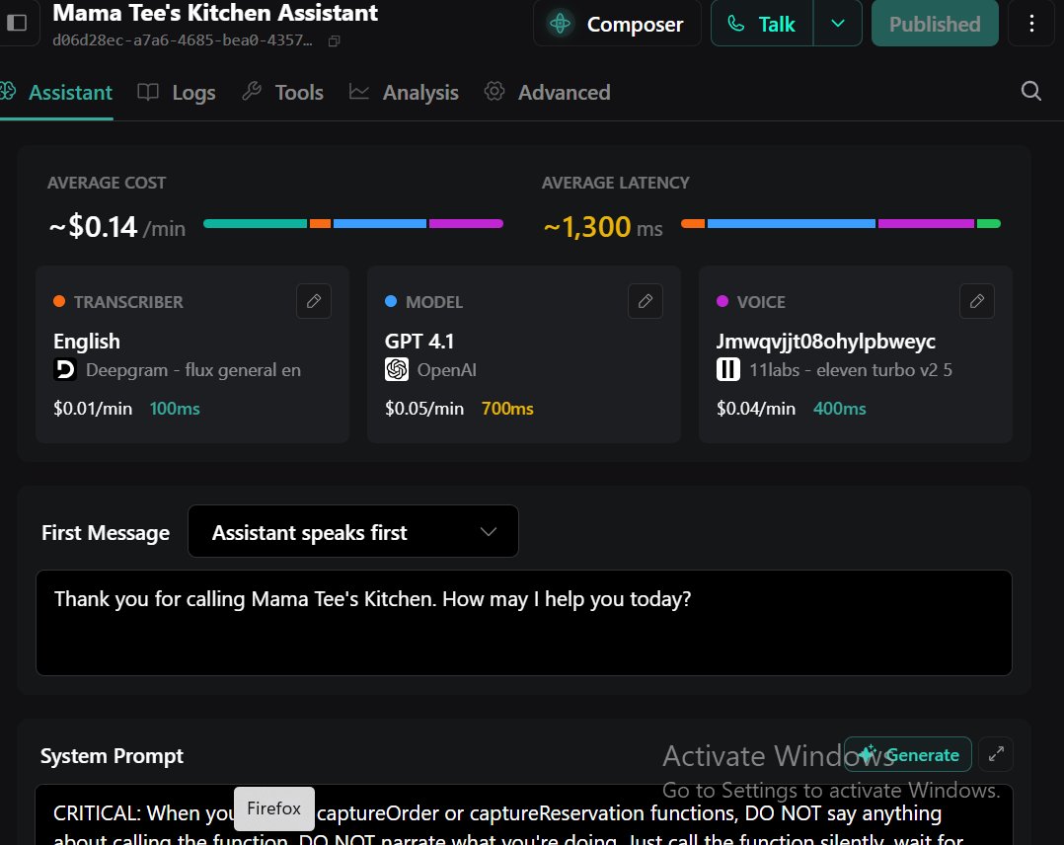Open Composer
The height and width of the screenshot is (845, 1064).
click(617, 24)
